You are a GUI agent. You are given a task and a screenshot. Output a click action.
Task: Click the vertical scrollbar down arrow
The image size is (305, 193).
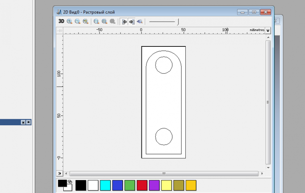tap(268, 167)
